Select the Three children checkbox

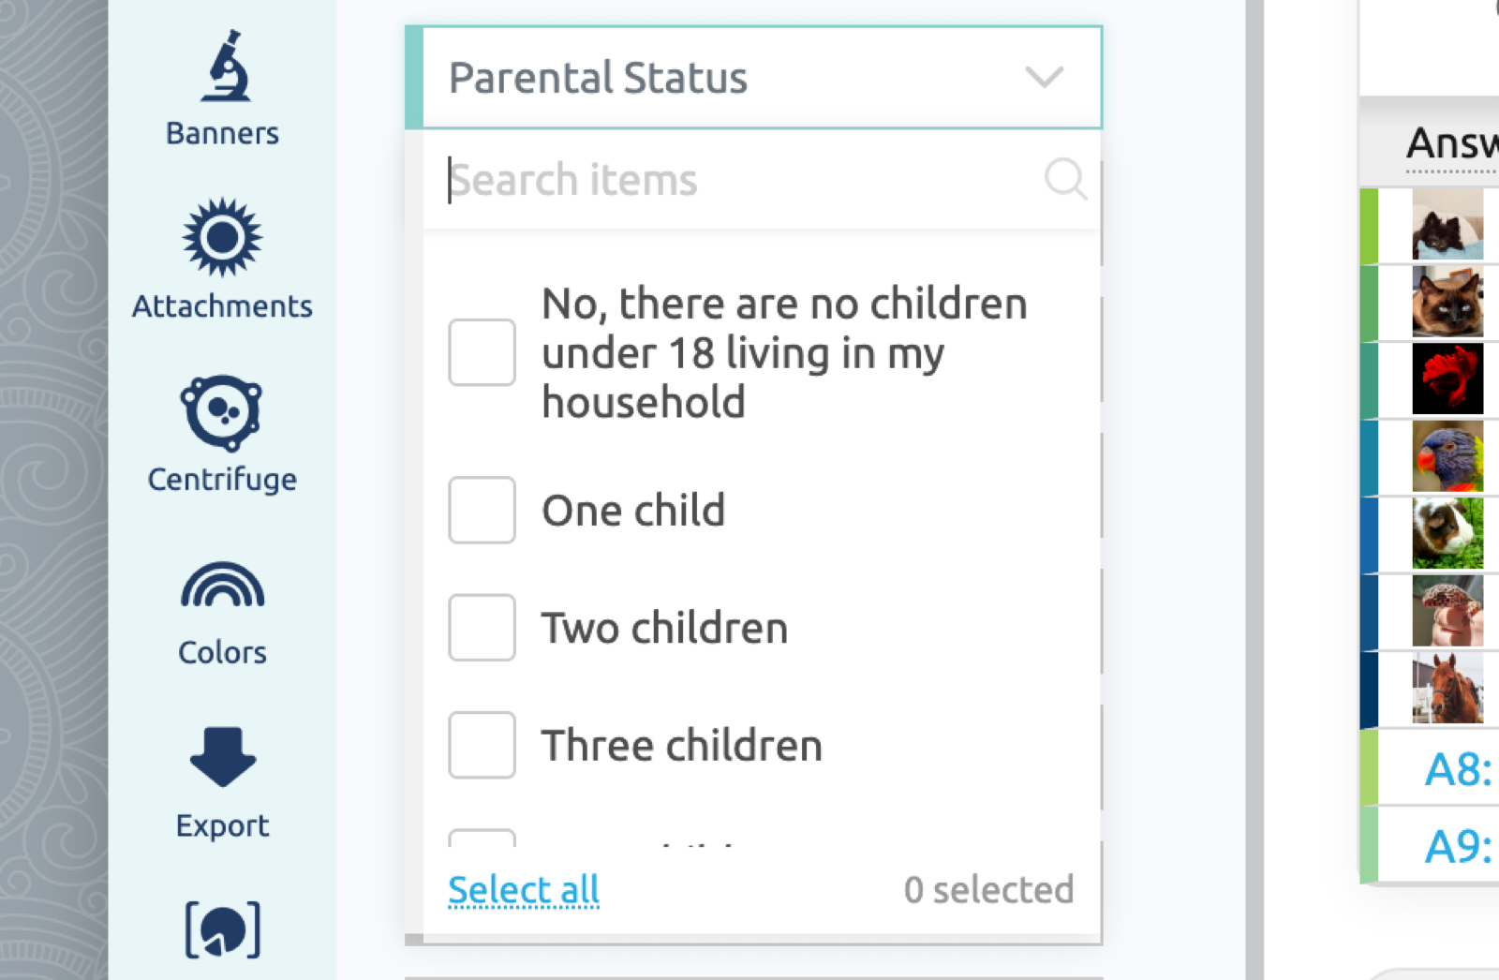tap(482, 745)
